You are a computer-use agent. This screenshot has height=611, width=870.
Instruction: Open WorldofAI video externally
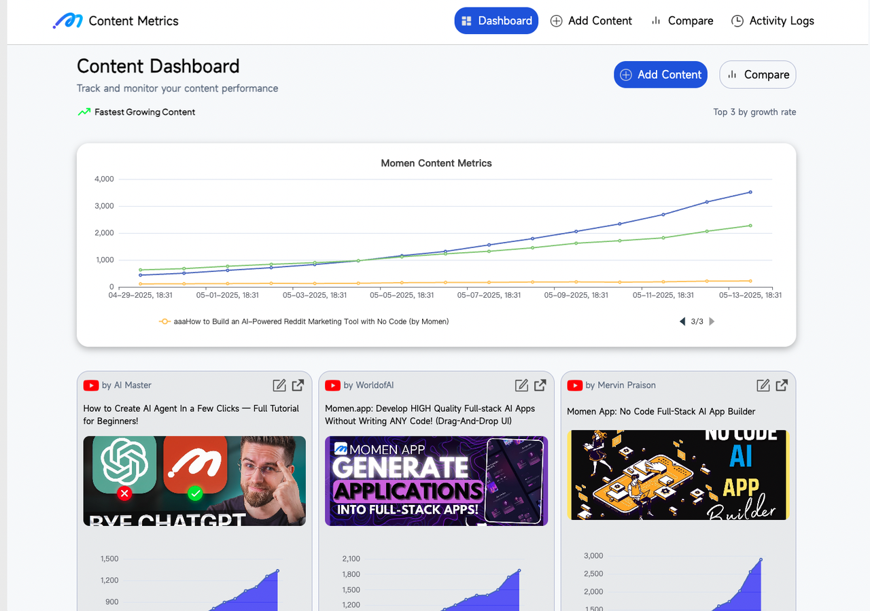pos(540,385)
